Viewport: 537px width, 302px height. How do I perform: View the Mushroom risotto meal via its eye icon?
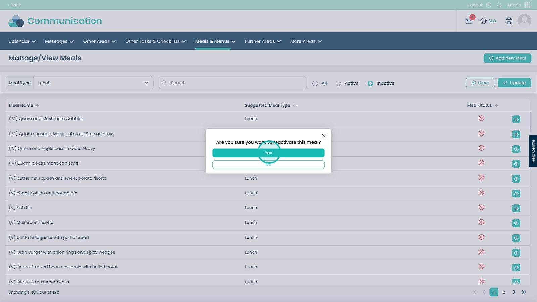pyautogui.click(x=516, y=223)
